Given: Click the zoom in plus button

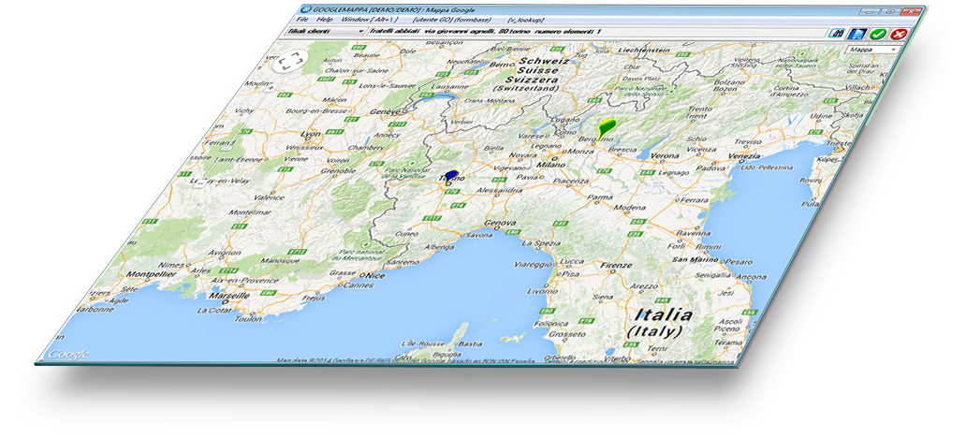Looking at the screenshot, I should click(270, 88).
